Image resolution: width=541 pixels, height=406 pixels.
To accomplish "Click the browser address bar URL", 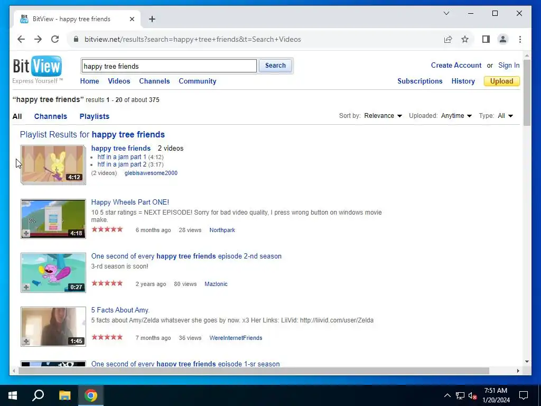I will [192, 39].
